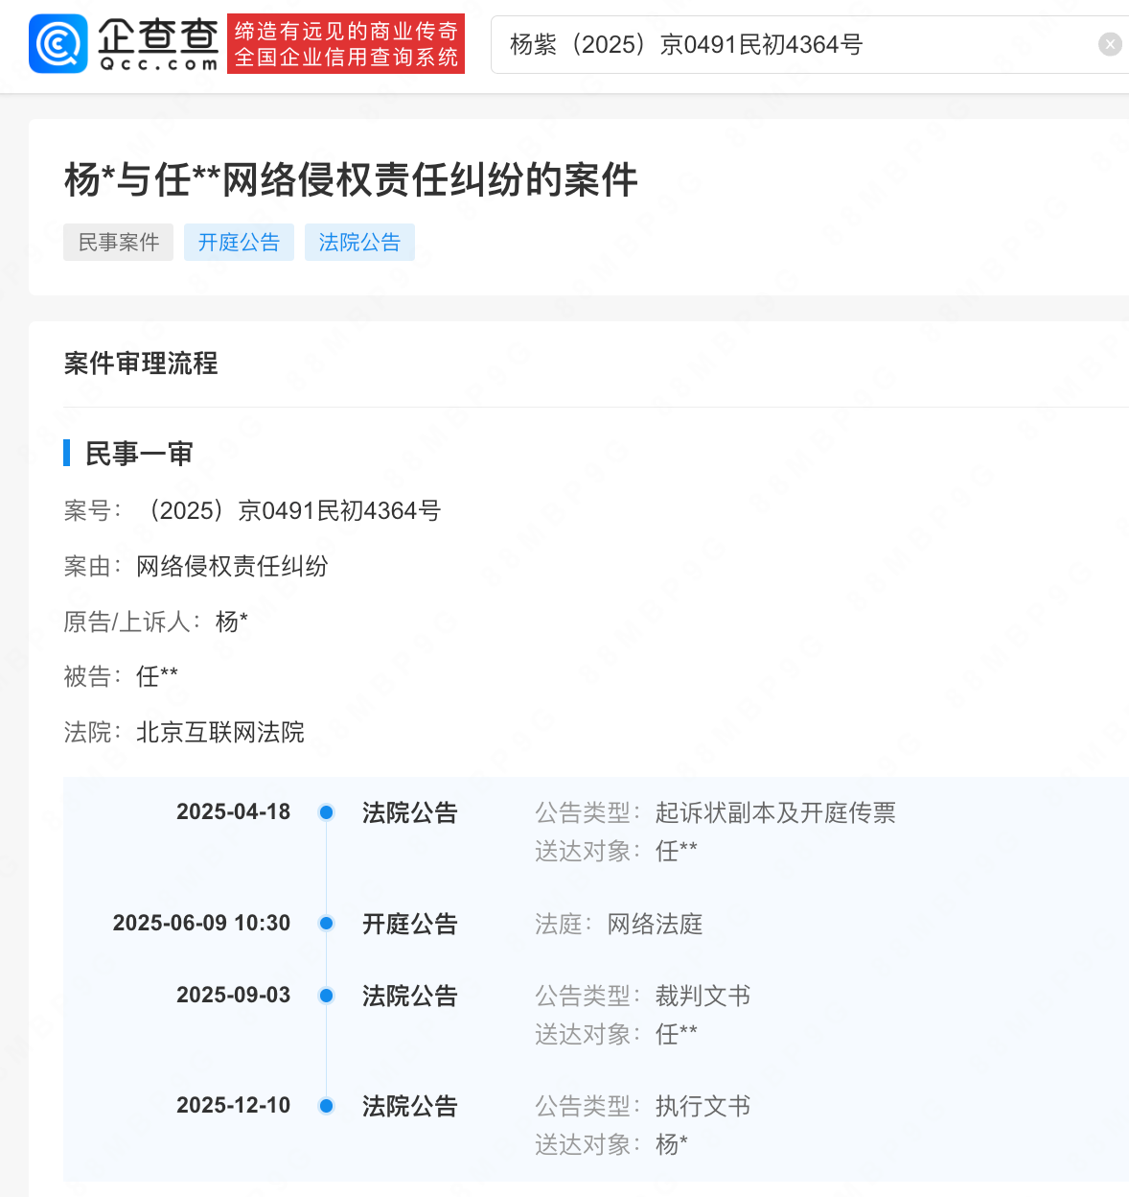
Task: Click the 2025-04-18 timeline dot
Action: tap(326, 812)
